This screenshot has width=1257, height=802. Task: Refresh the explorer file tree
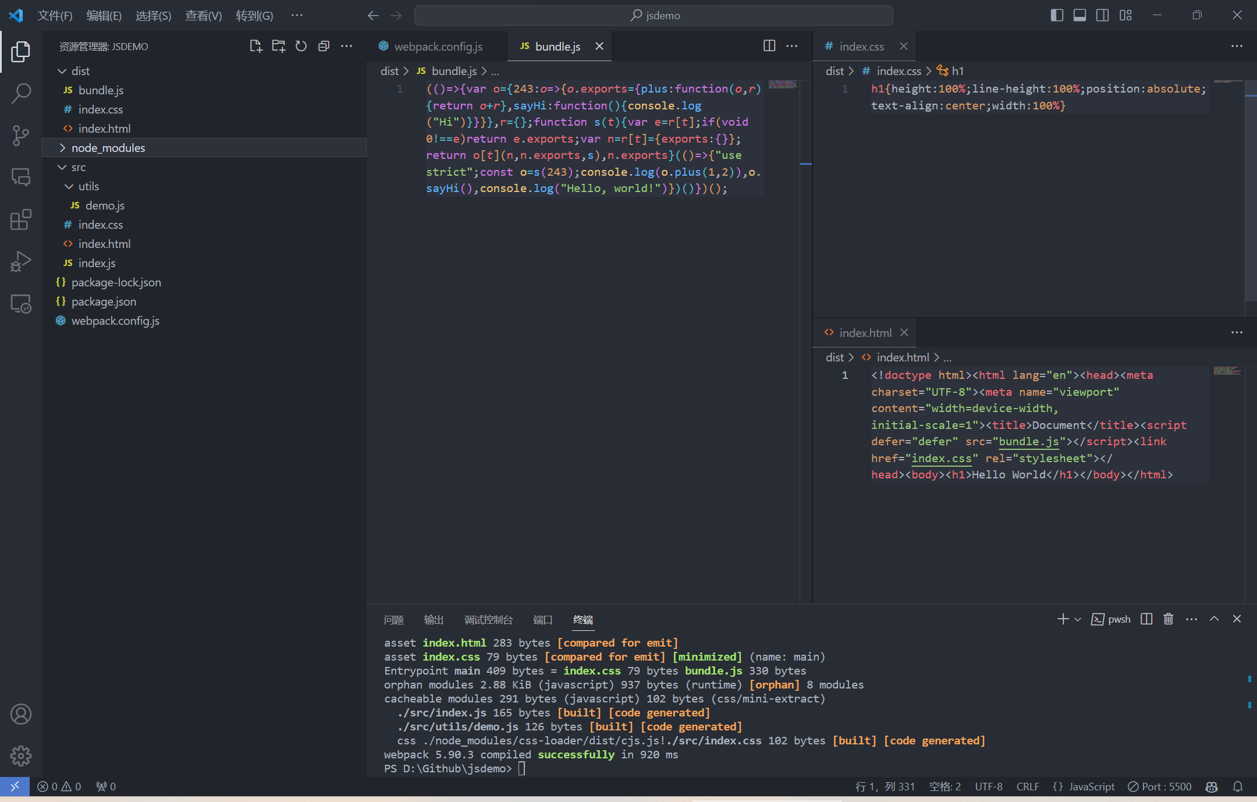(301, 47)
